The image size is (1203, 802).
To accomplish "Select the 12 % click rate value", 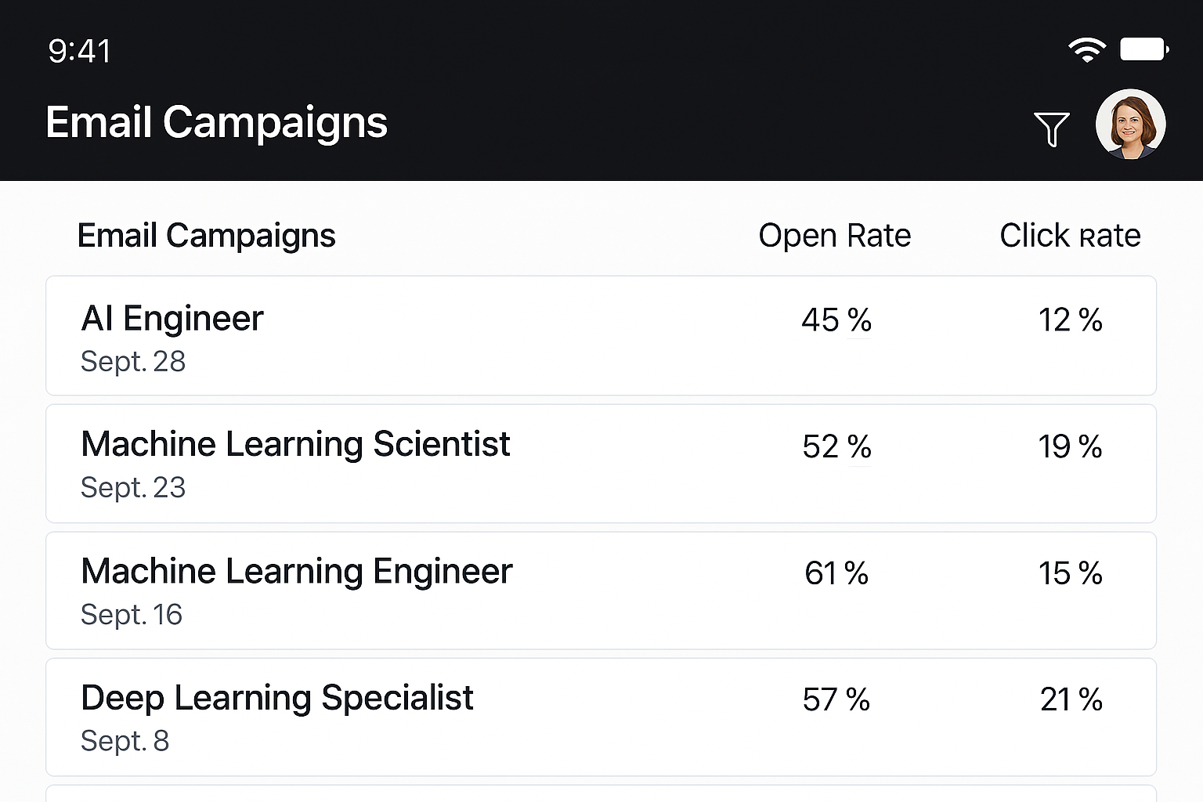I will point(1070,320).
